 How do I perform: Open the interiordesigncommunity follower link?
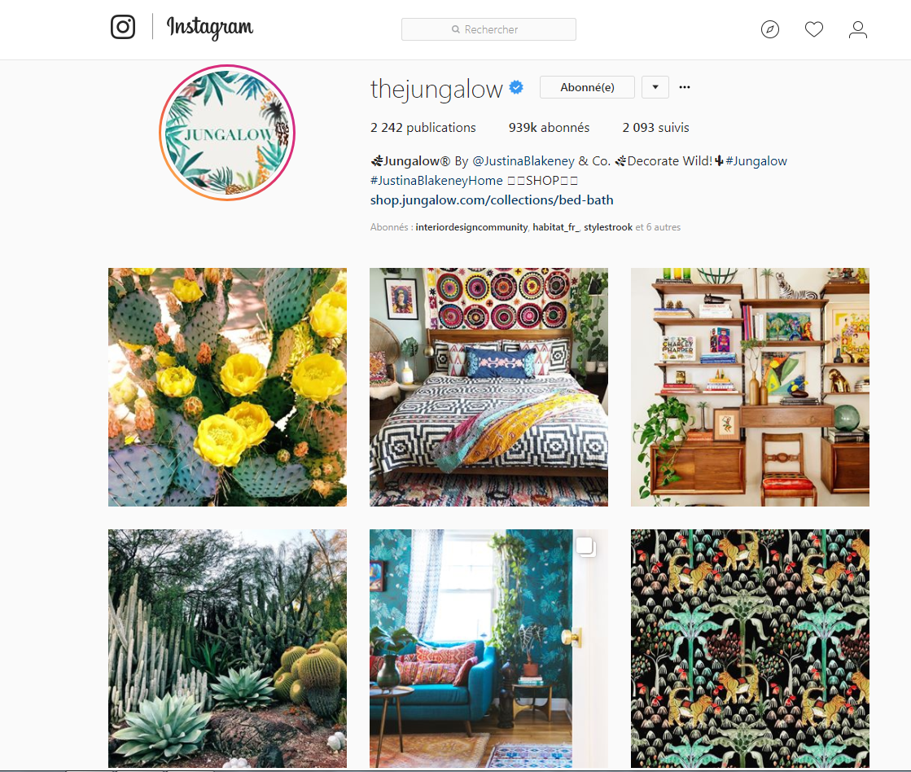[x=471, y=227]
